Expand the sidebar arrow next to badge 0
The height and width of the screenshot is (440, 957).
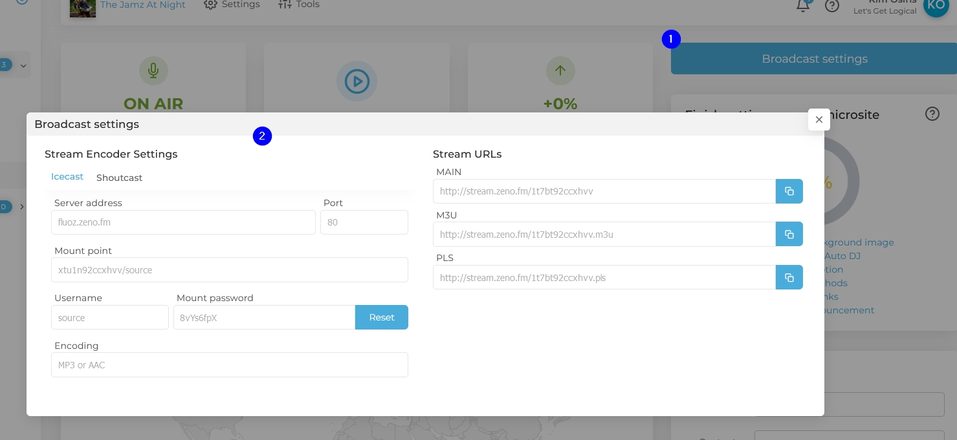[x=22, y=207]
